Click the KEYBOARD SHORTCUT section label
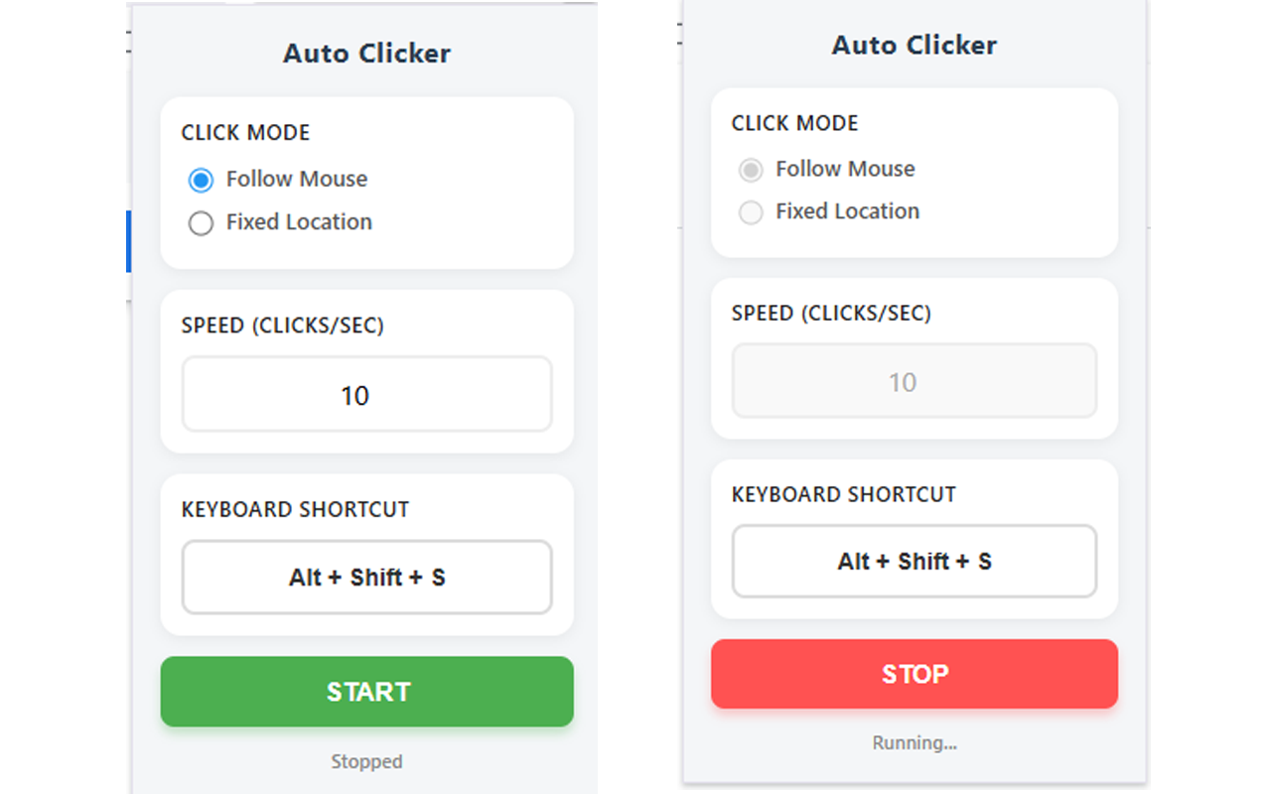Image resolution: width=1271 pixels, height=794 pixels. click(295, 509)
